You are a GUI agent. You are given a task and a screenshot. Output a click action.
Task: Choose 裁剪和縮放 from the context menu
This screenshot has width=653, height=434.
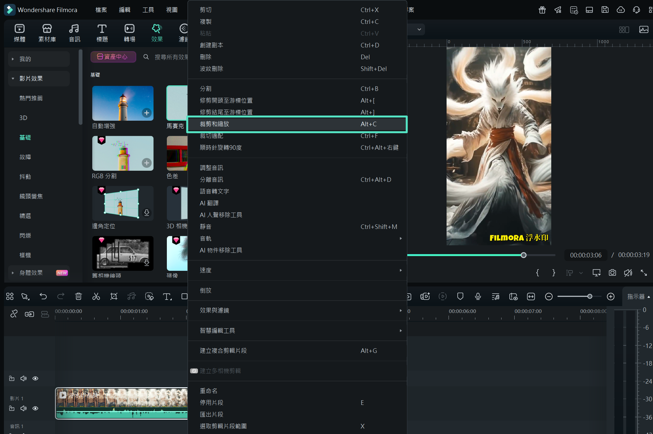coord(297,124)
